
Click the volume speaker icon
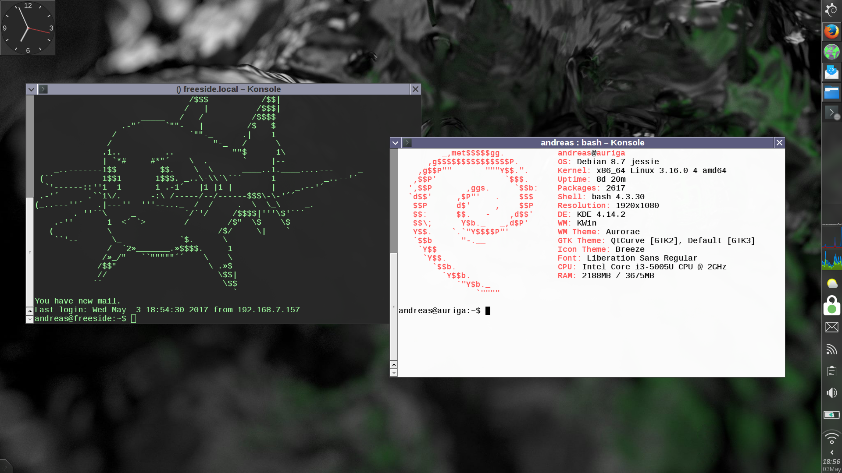pyautogui.click(x=831, y=393)
